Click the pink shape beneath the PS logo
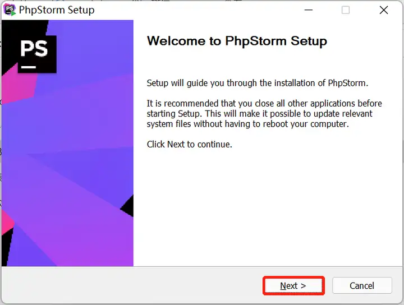The image size is (404, 305). 19,84
